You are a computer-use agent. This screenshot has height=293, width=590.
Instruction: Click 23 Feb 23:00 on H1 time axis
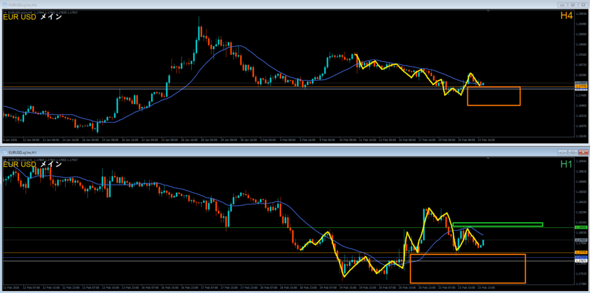tap(485, 287)
